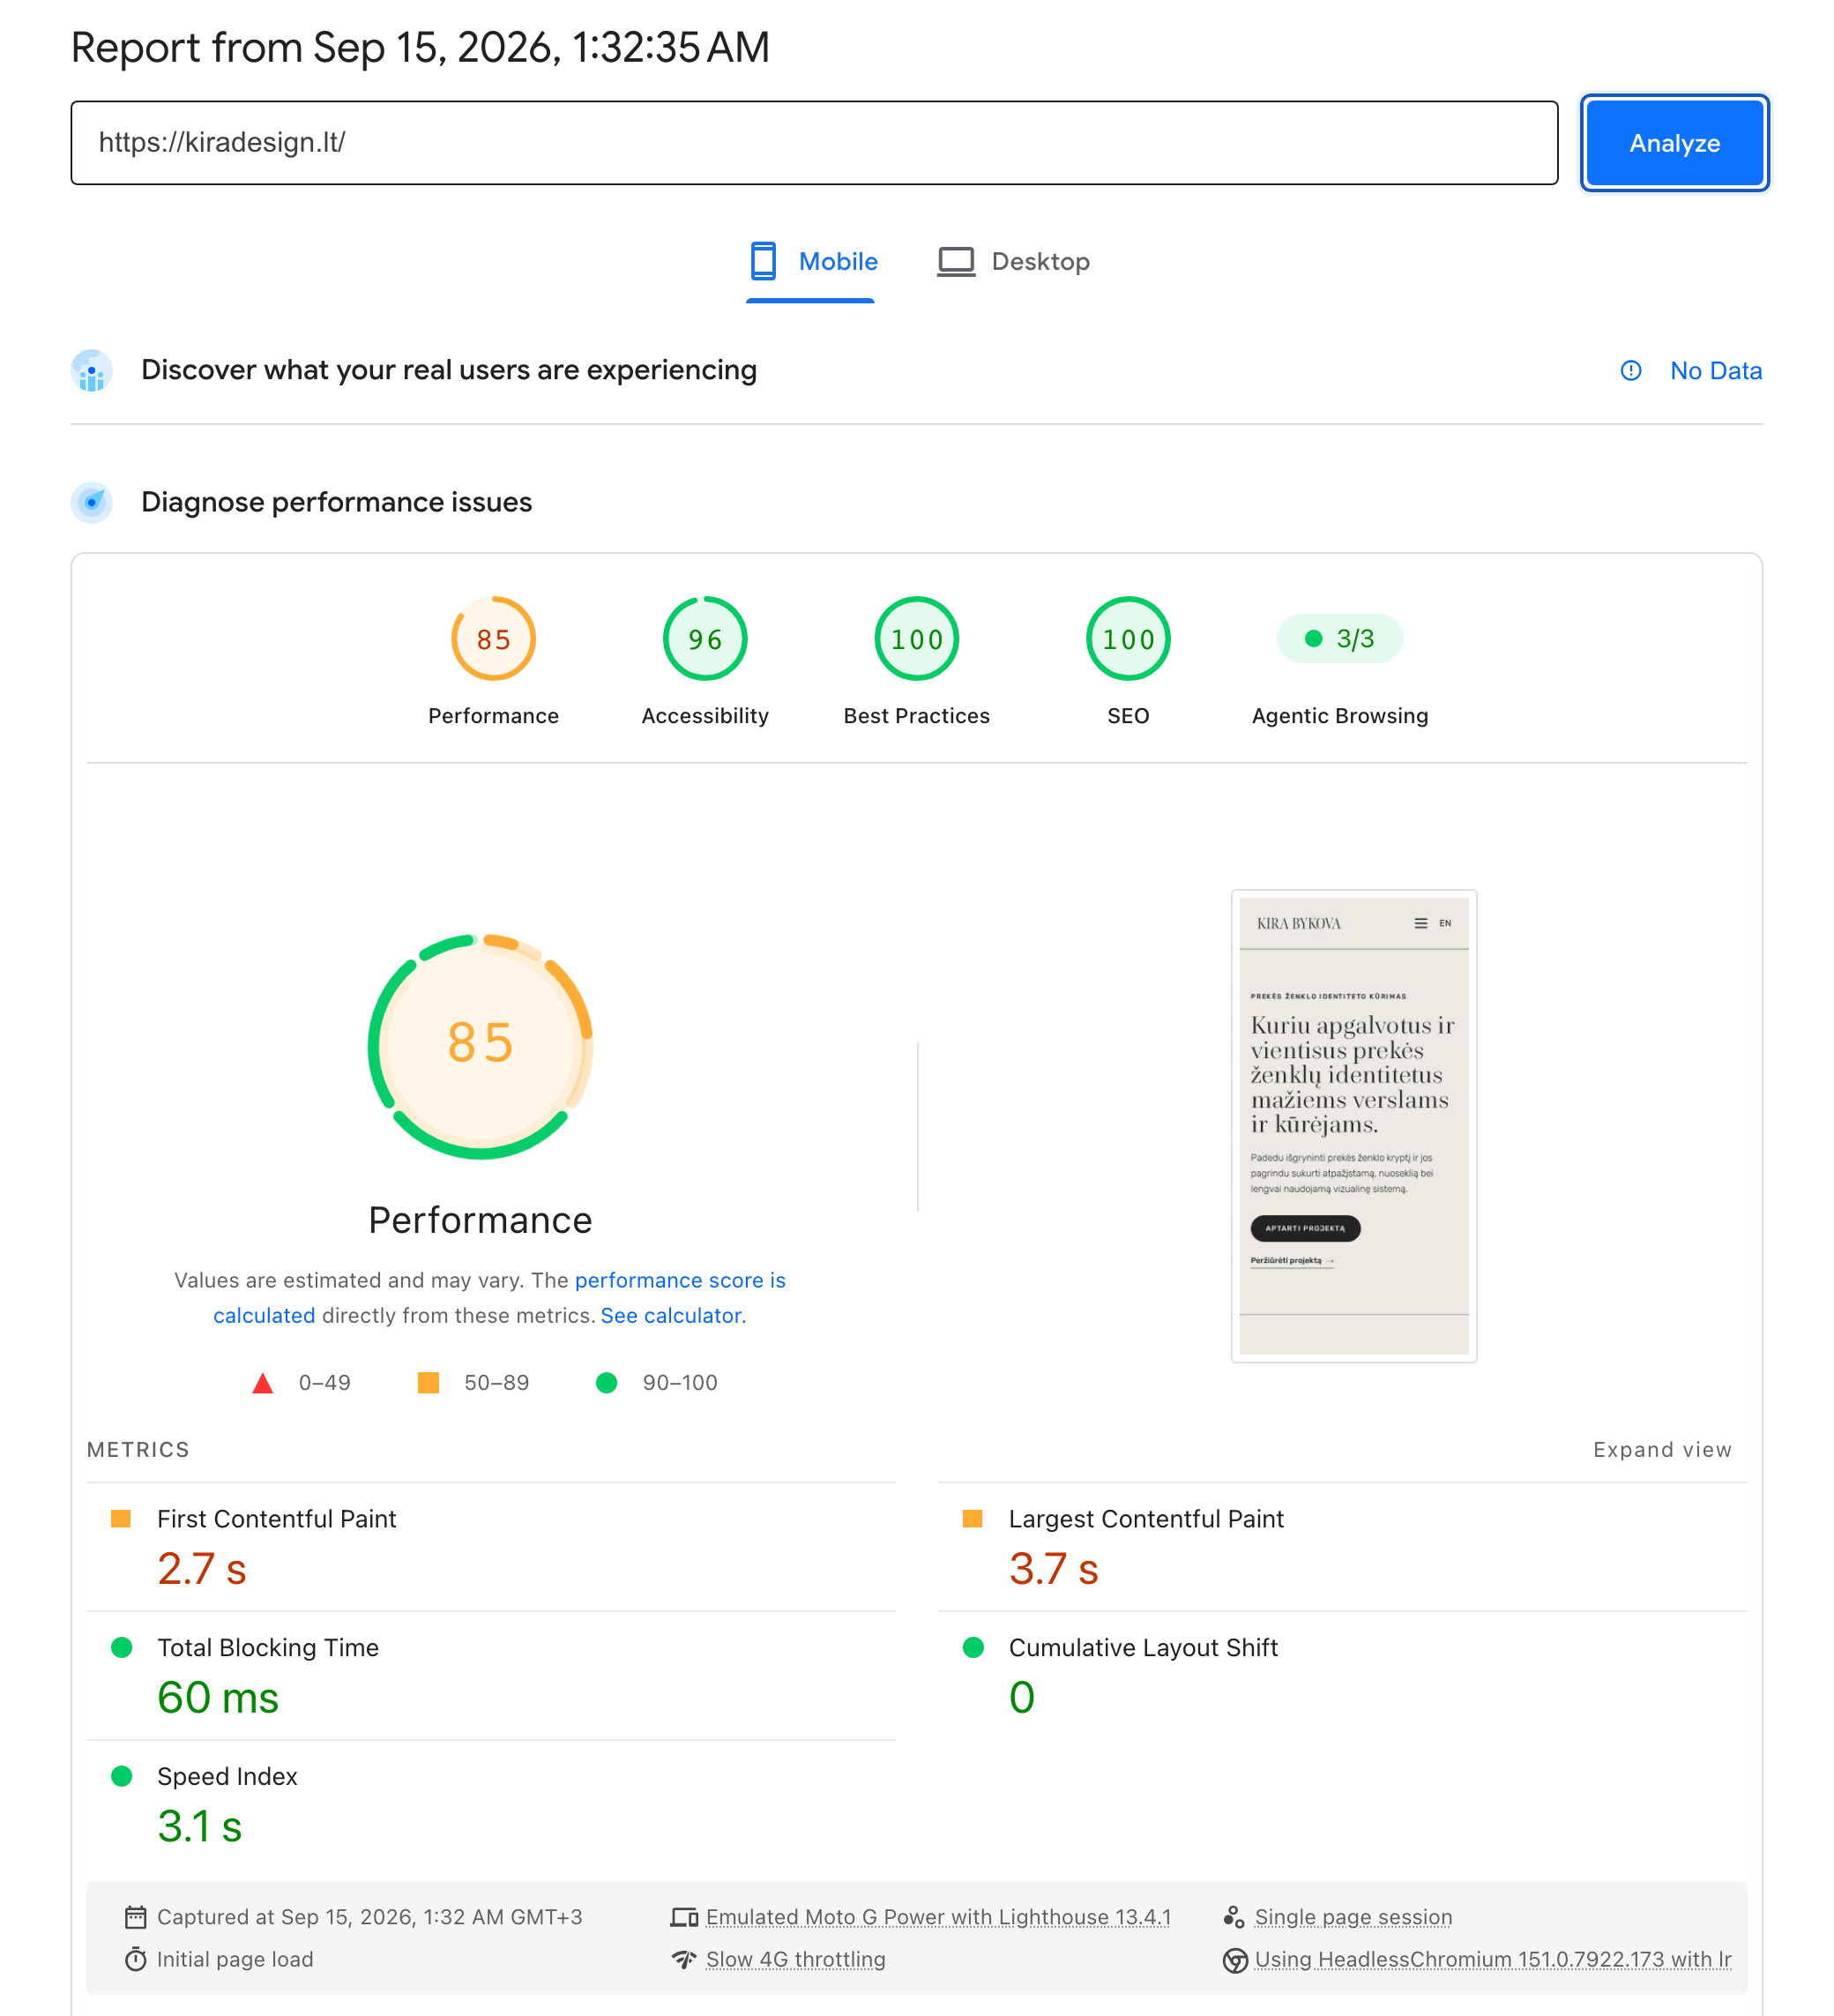
Task: Click the Chrome icon beside HeadlessChromium
Action: pyautogui.click(x=1234, y=1959)
